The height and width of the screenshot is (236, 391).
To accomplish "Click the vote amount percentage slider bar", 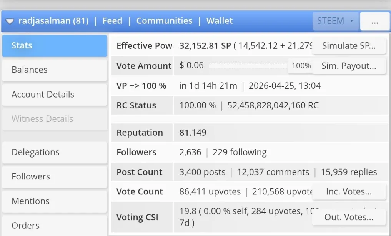I will 248,66.
